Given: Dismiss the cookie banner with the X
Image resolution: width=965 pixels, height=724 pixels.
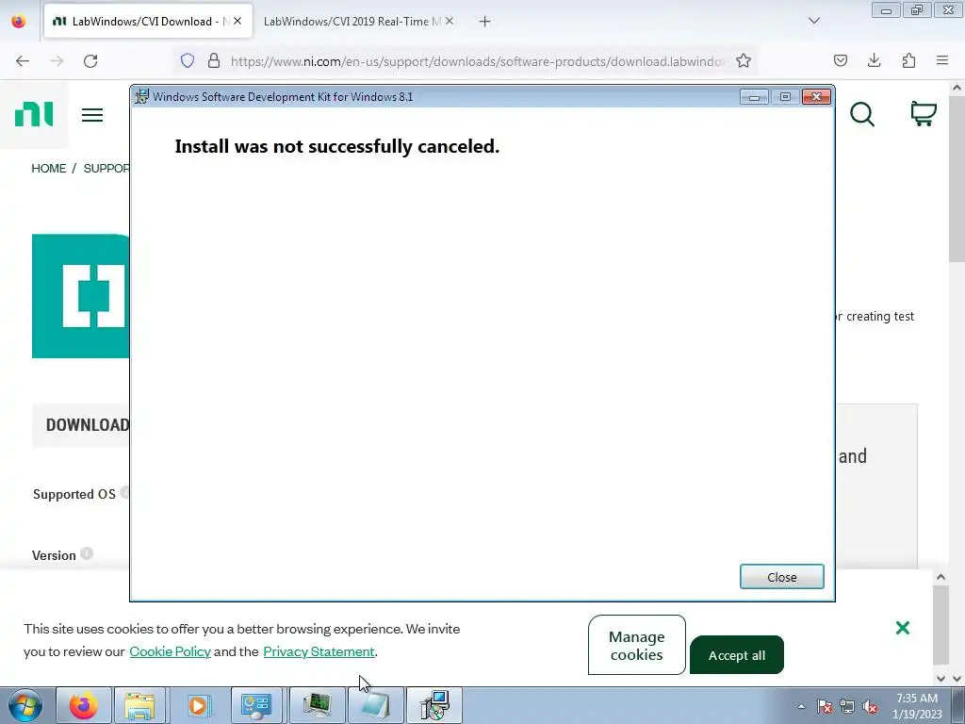Looking at the screenshot, I should coord(903,628).
